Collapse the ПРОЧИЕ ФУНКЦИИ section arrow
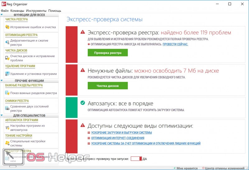 [x=2, y=81]
